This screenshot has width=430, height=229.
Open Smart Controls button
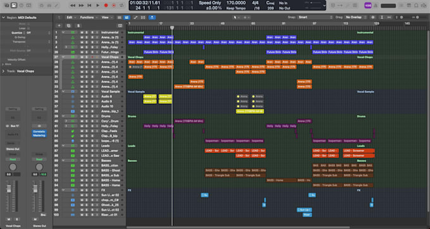[x=42, y=5]
